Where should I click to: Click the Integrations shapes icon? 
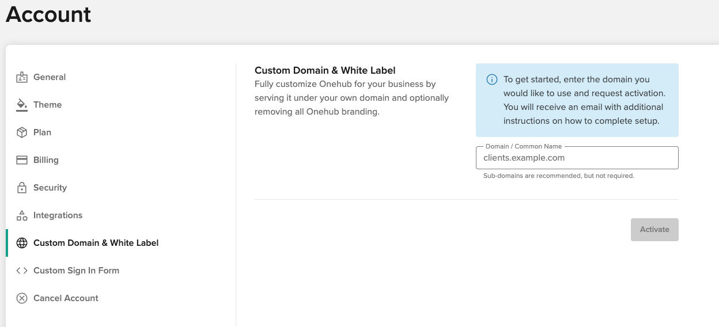point(22,215)
